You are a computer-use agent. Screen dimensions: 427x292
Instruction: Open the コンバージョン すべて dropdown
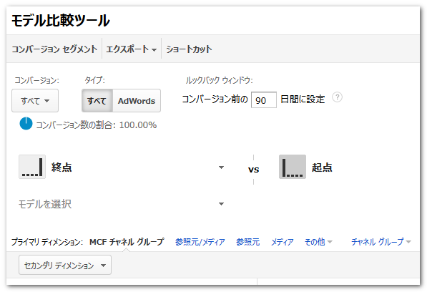click(35, 100)
